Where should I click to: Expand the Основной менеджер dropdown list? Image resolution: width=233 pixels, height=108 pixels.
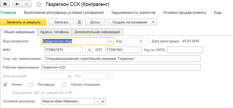(97, 101)
